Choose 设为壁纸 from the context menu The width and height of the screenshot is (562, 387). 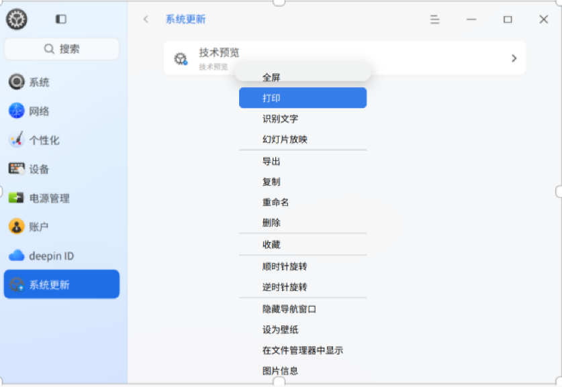303,329
